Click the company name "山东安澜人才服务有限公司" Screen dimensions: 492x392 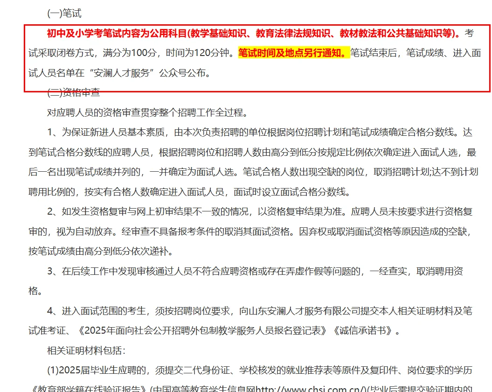pyautogui.click(x=305, y=311)
